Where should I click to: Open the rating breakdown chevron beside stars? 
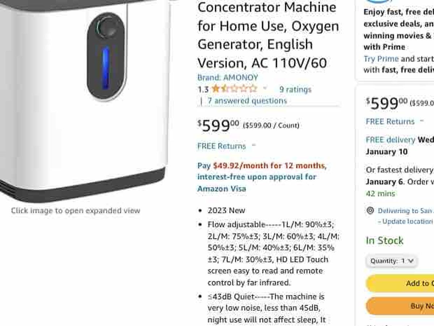[265, 88]
